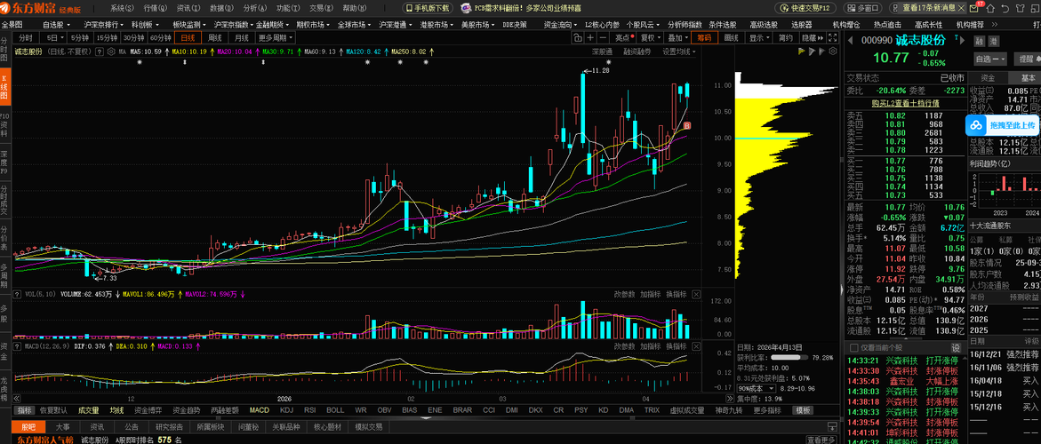This screenshot has width=1041, height=444.
Task: Select the 周线 weekly period
Action: (x=215, y=38)
